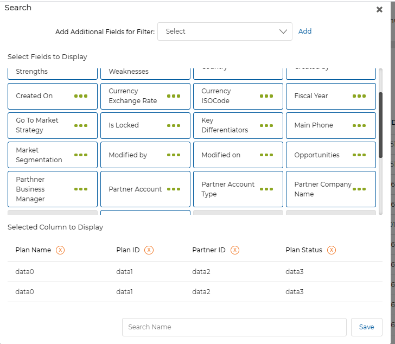The height and width of the screenshot is (344, 395).
Task: Click the three dots on Fiscal Year card
Action: point(359,96)
